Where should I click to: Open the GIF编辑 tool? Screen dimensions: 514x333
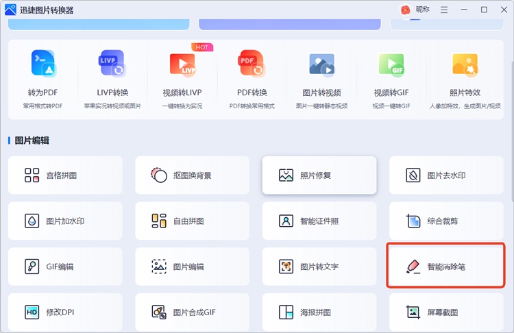click(65, 267)
